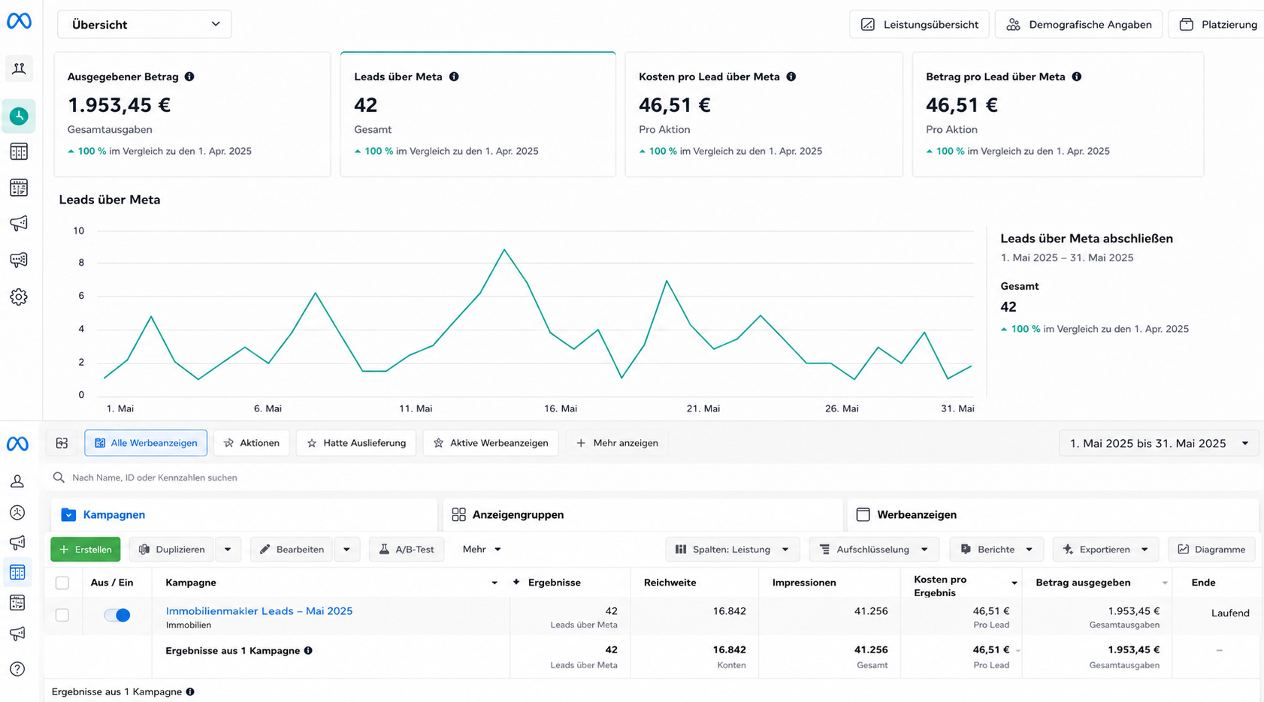Show info for Leads über Meta card
Viewport: 1264px width, 702px height.
click(454, 77)
